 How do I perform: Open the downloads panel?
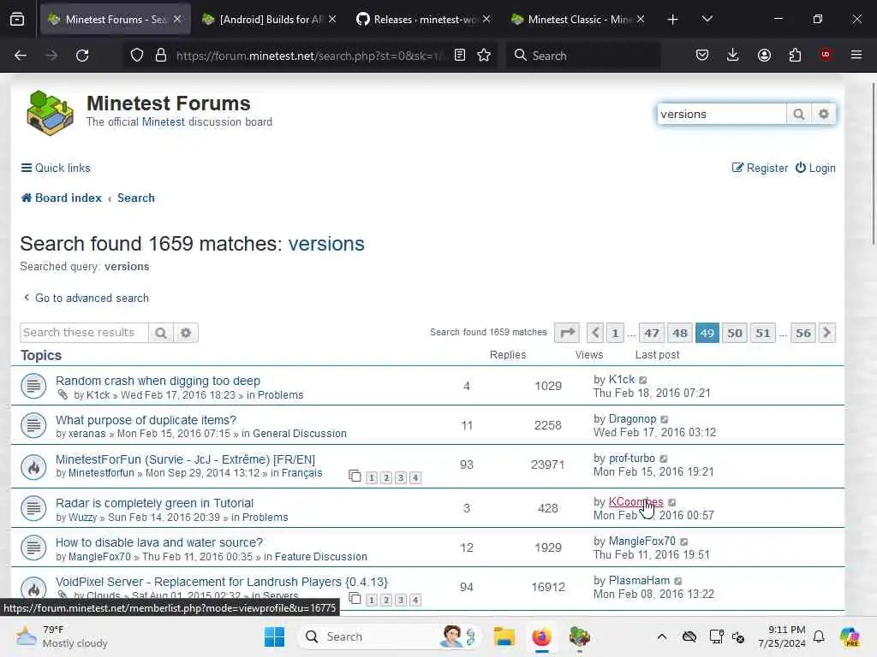point(733,55)
